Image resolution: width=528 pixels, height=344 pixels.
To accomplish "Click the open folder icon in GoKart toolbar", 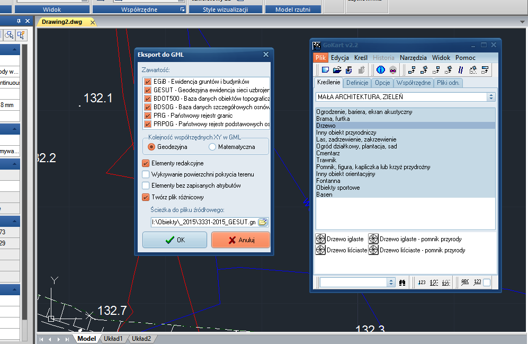I will pos(337,70).
